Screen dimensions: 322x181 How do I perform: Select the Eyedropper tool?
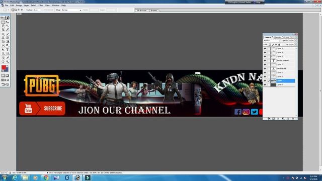click(x=8, y=58)
